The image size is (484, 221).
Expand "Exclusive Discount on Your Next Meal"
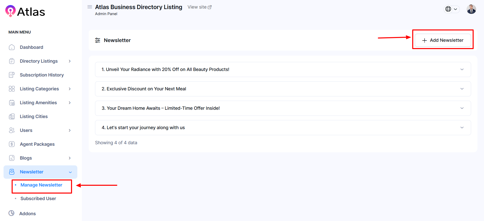(462, 89)
